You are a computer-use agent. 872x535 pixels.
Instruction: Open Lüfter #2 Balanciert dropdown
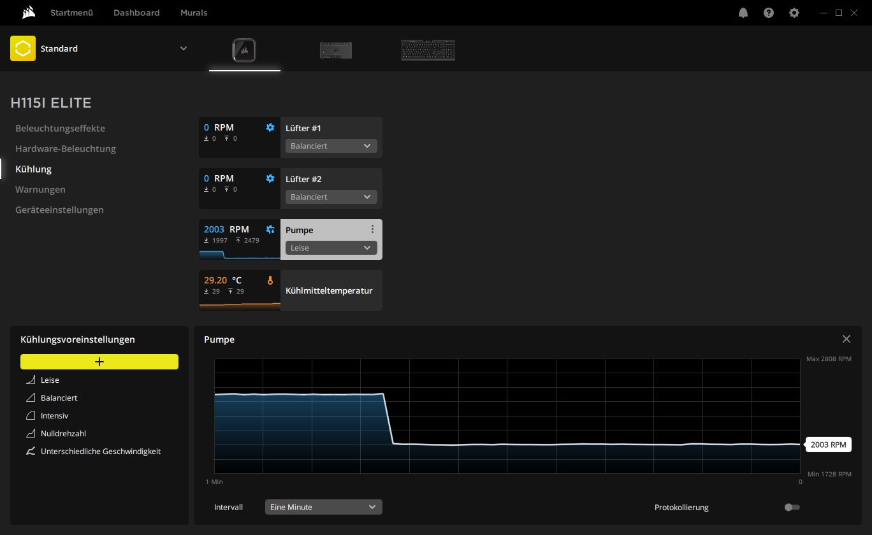click(331, 197)
